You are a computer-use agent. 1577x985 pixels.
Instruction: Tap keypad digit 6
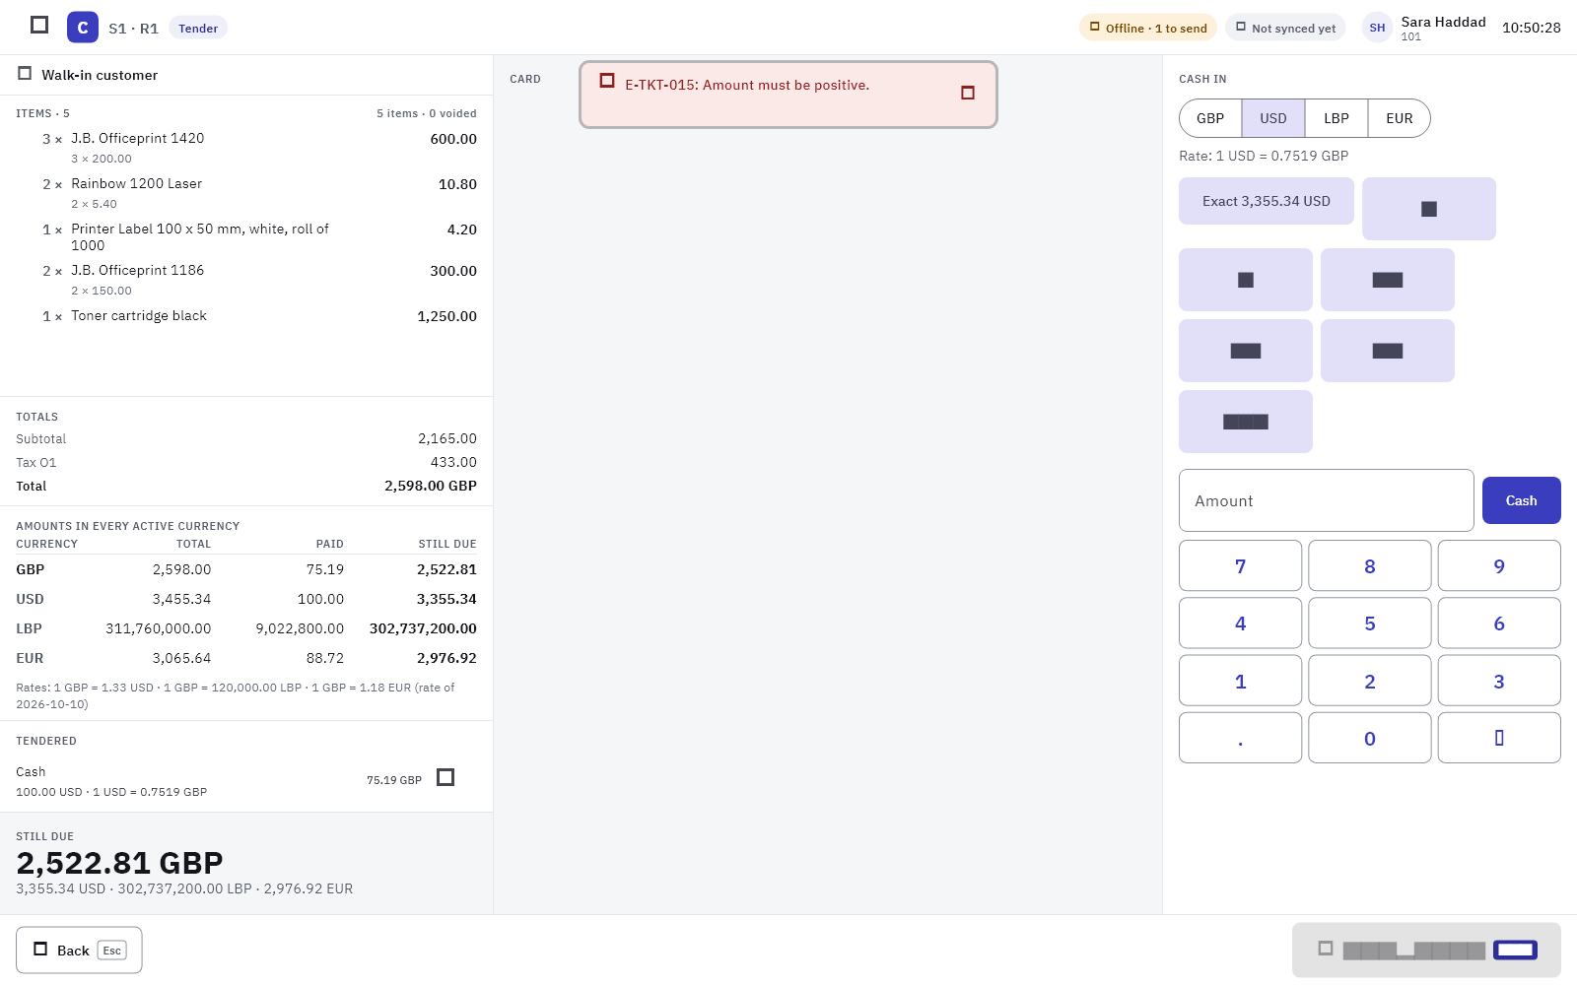click(x=1499, y=623)
